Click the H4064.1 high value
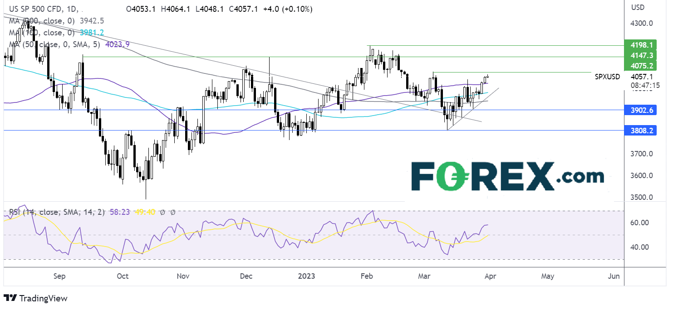Screen dimensions: 673x310 [175, 9]
